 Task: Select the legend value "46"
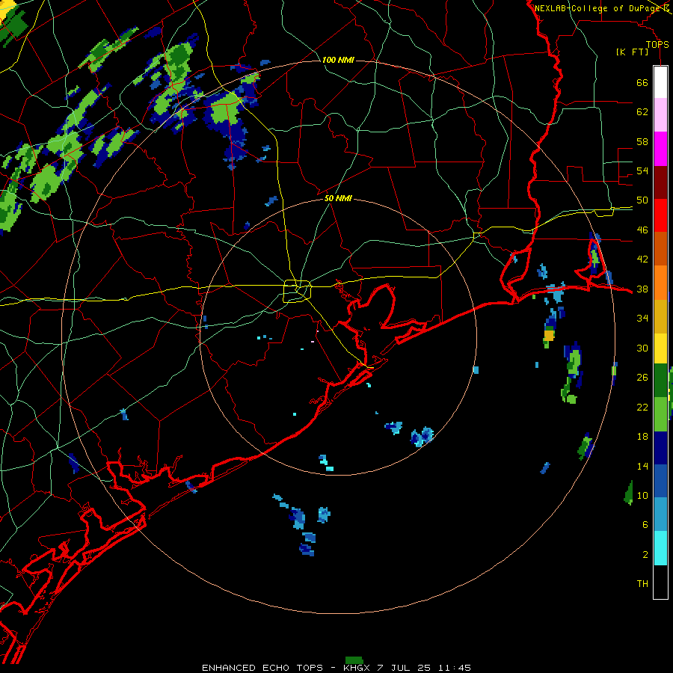[642, 230]
